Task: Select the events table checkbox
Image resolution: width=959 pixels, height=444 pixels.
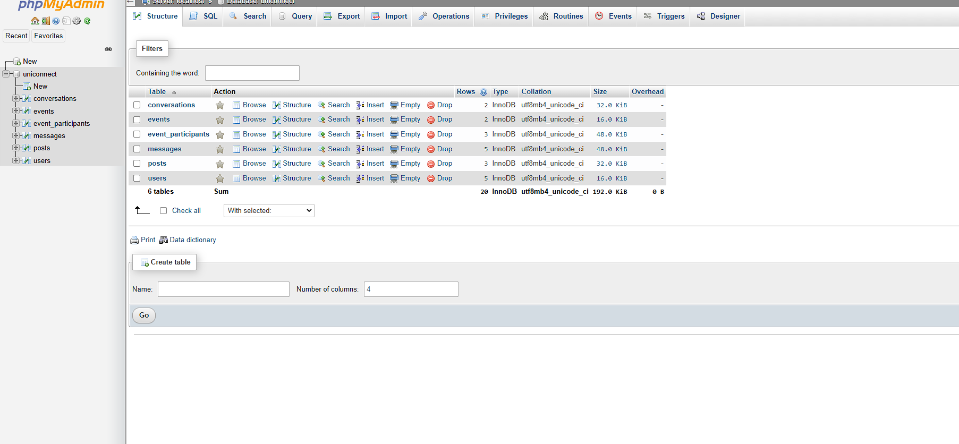Action: click(137, 119)
